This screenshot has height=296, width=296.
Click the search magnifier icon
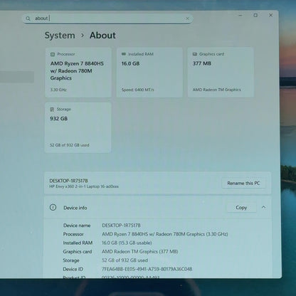28,18
